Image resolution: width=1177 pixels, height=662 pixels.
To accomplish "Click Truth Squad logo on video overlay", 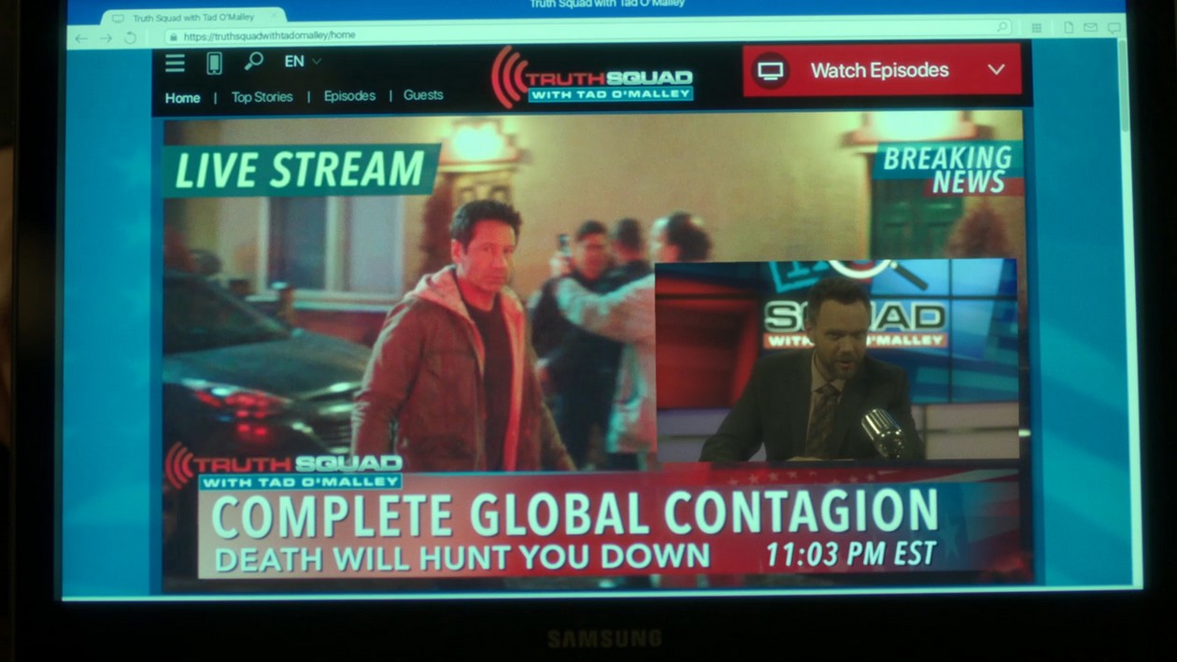I will tap(285, 467).
